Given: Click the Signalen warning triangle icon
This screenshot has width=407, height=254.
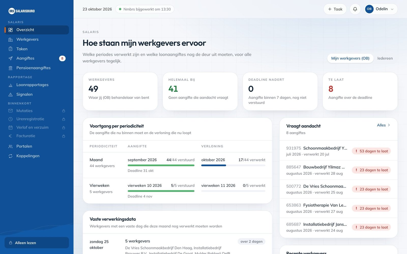Looking at the screenshot, I should (x=10, y=94).
